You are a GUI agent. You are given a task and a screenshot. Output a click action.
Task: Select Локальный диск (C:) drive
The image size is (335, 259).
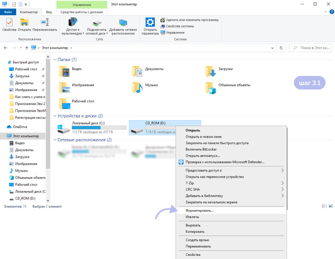point(92,127)
